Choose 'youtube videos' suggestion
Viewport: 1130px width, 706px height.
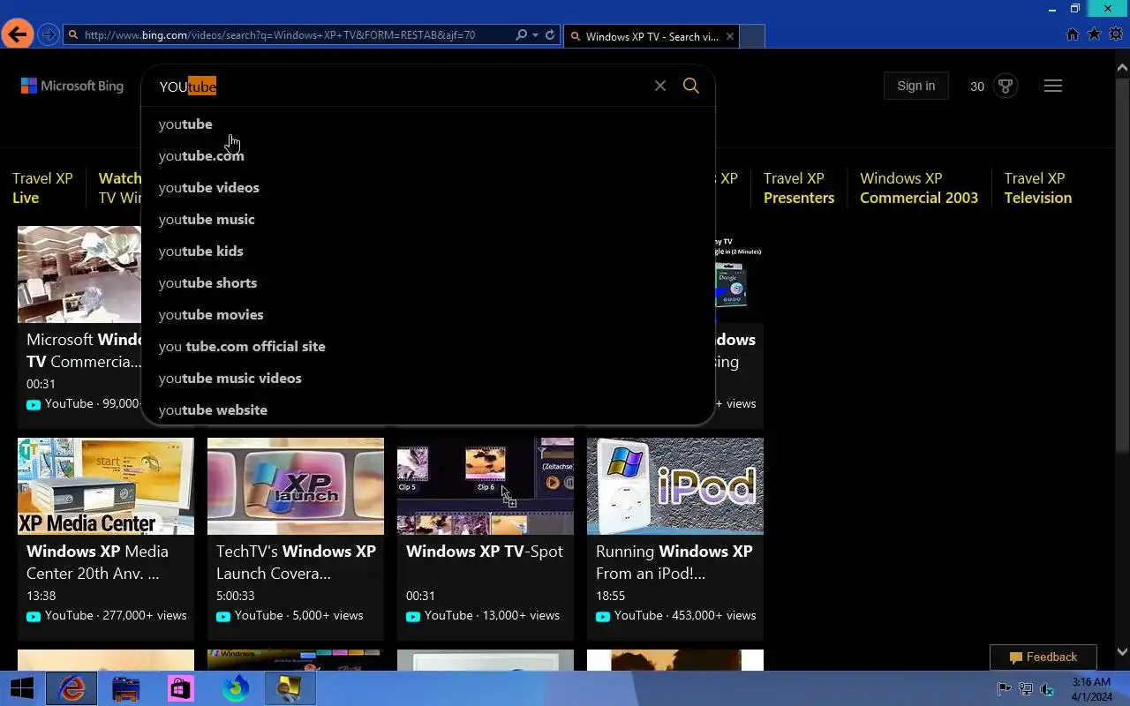pos(428,188)
